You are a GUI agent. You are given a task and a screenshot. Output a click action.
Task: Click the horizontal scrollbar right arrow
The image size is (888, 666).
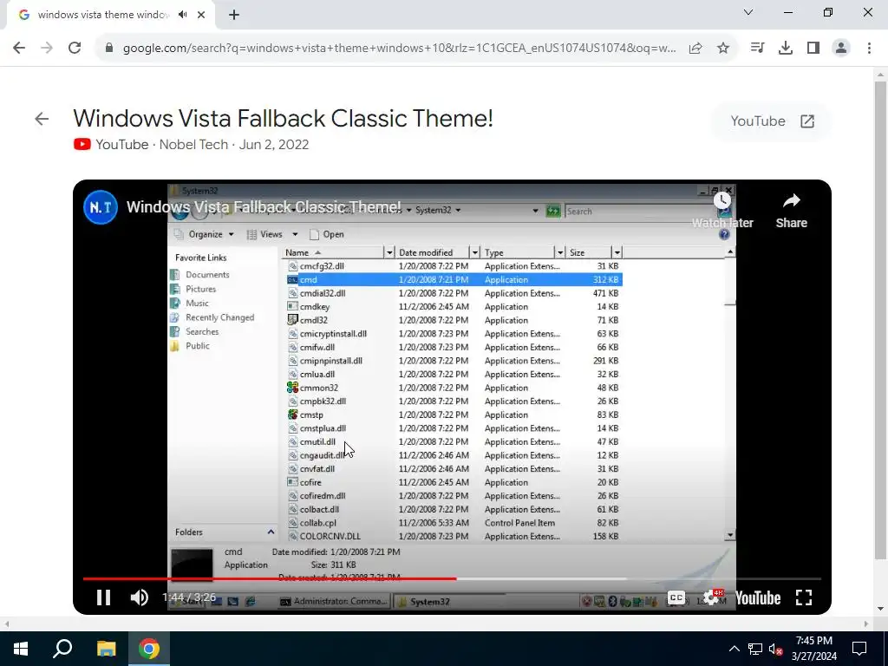click(866, 624)
